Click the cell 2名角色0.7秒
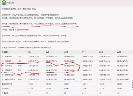The image size is (133, 96). [x=86, y=70]
